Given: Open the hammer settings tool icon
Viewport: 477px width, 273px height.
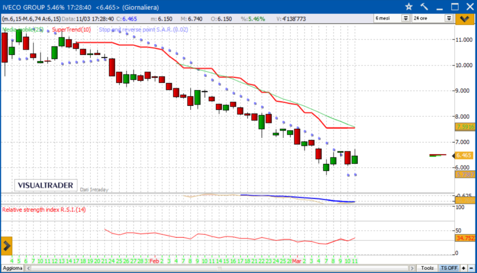Looking at the screenshot, I should pos(424,7).
